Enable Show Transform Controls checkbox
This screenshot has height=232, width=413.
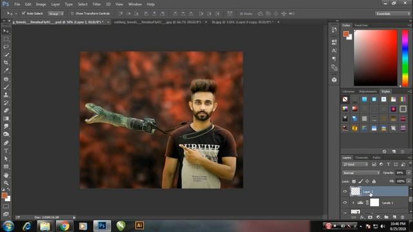pyautogui.click(x=72, y=14)
